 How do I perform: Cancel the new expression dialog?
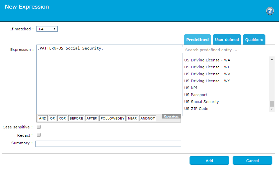click(252, 161)
